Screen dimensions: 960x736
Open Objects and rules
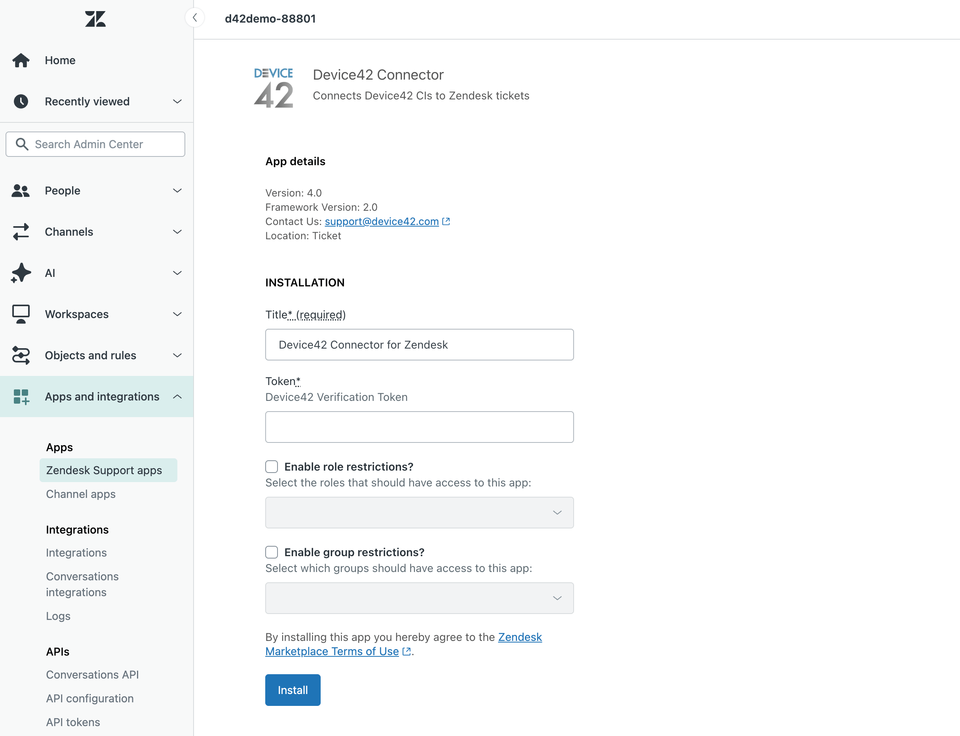(90, 355)
